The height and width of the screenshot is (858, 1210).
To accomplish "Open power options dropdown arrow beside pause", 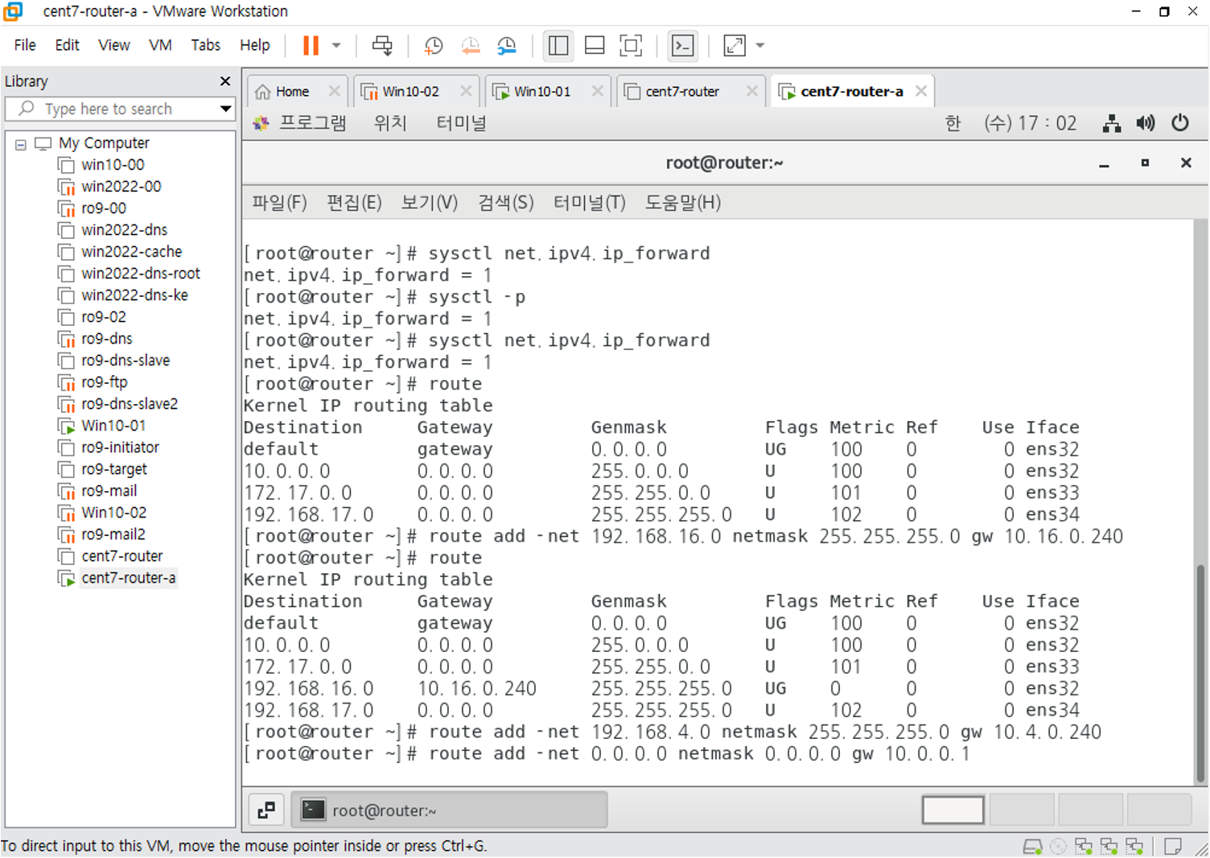I will click(336, 46).
